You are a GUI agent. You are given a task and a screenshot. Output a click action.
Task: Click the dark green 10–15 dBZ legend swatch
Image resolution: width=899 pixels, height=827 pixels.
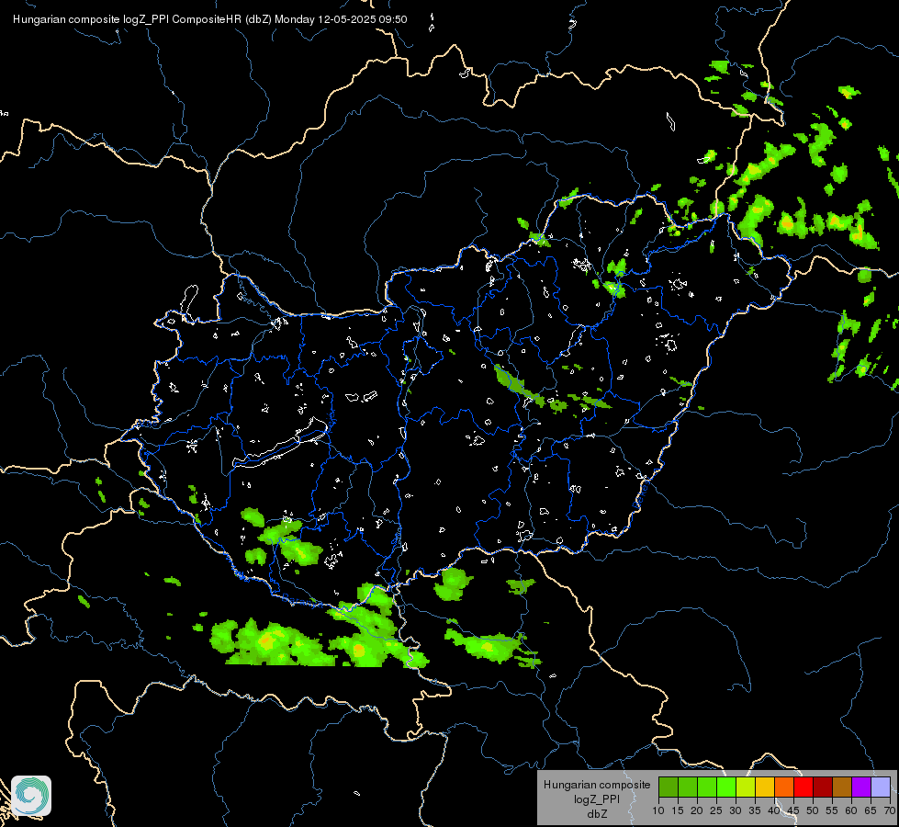[x=668, y=787]
